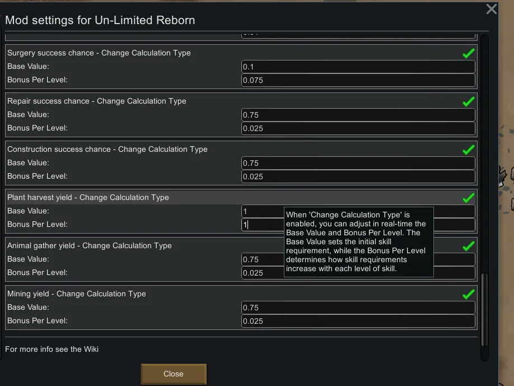Click Plant harvest yield Base Value field
Screen dimensions: 514x386
coord(262,211)
